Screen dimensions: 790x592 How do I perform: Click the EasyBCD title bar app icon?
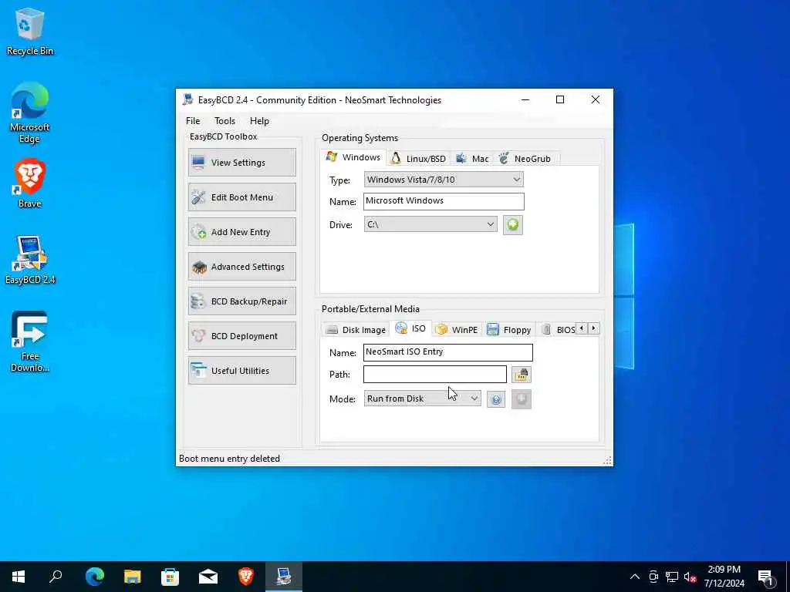188,99
